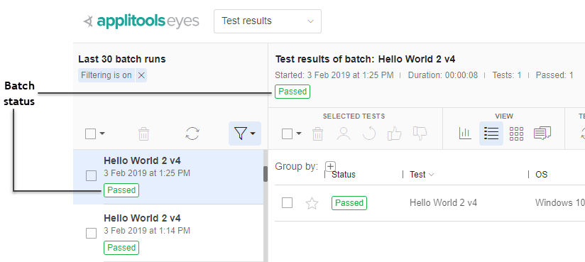Star the Hello World 2 v4 test
The width and height of the screenshot is (585, 262).
point(312,203)
